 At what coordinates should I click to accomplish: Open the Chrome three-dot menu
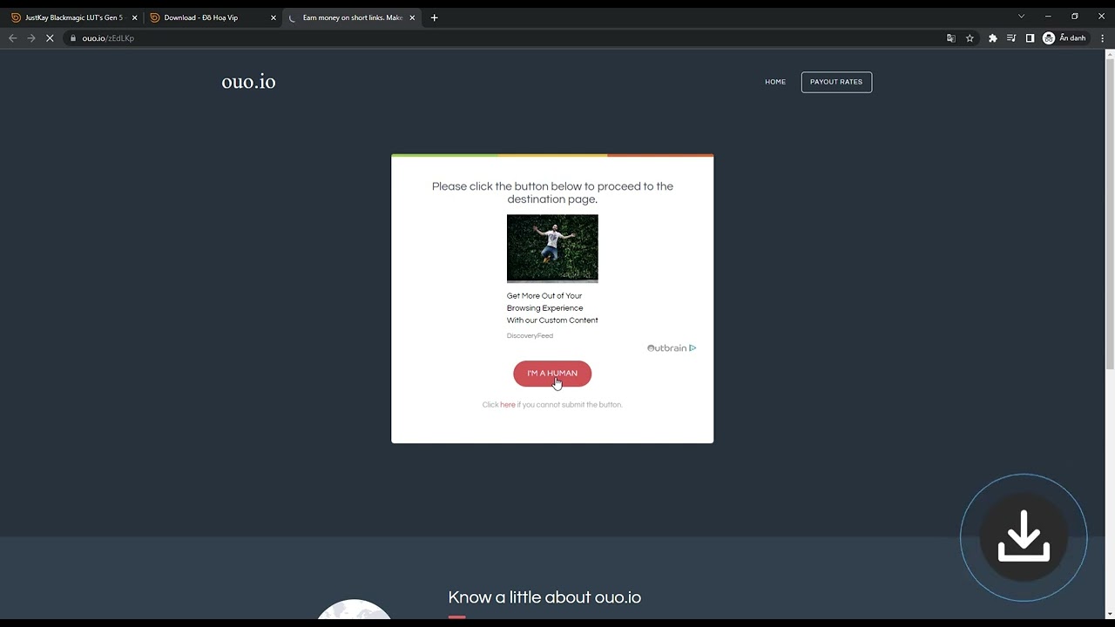coord(1102,38)
